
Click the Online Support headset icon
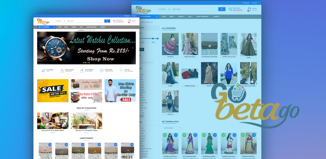tap(102, 71)
